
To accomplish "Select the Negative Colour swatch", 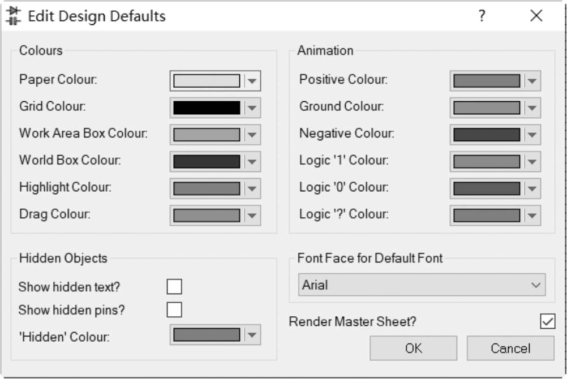I will pos(487,135).
